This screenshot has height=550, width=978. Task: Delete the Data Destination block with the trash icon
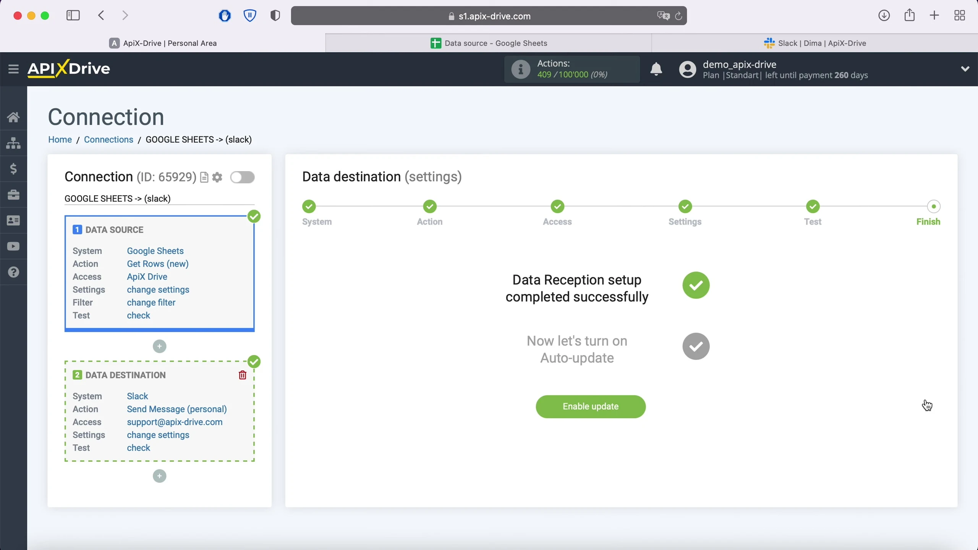pyautogui.click(x=243, y=375)
